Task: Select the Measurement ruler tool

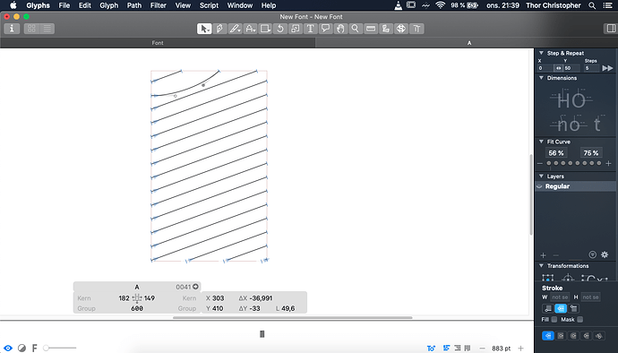Action: coord(371,29)
